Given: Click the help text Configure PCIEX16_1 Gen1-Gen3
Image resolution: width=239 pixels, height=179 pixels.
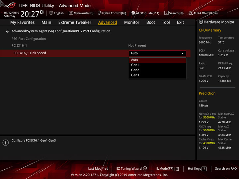Looking at the screenshot, I should pos(34,141).
